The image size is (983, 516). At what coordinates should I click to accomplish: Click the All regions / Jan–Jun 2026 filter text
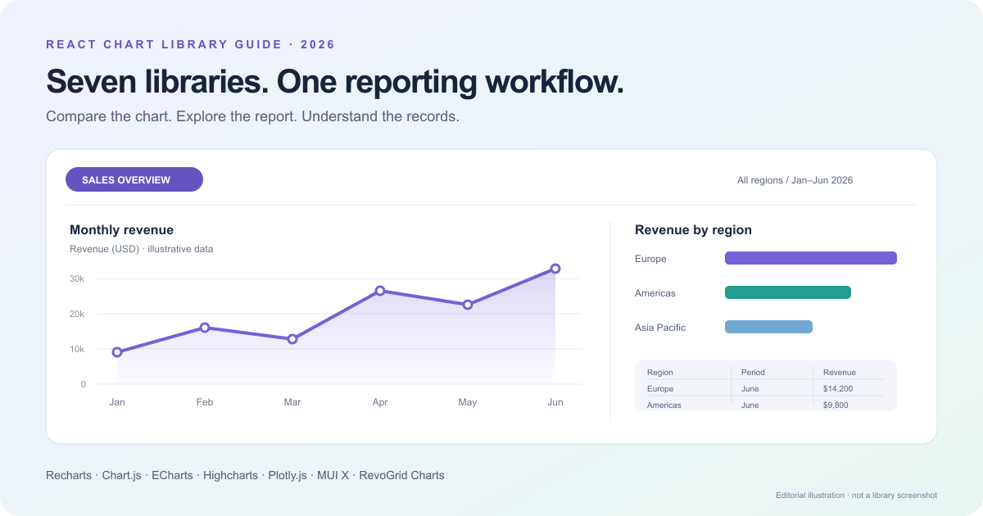pyautogui.click(x=795, y=180)
